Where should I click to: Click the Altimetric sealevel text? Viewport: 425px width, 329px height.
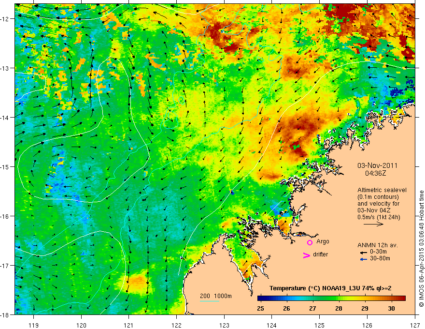click(382, 190)
